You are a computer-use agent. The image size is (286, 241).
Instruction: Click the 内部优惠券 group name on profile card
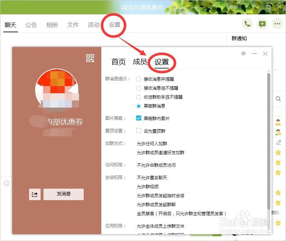coord(65,122)
